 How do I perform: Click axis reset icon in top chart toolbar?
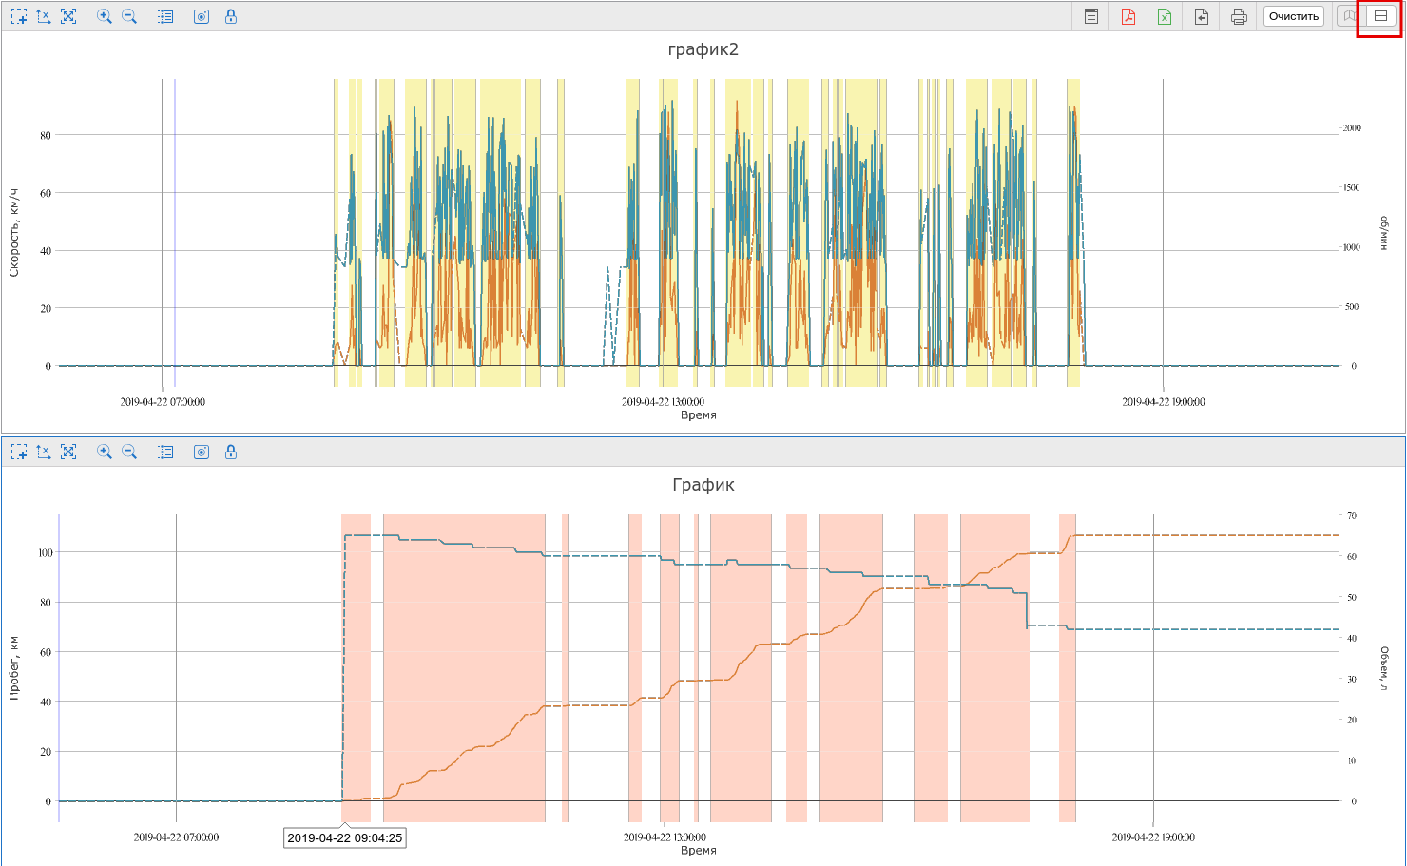click(x=44, y=16)
